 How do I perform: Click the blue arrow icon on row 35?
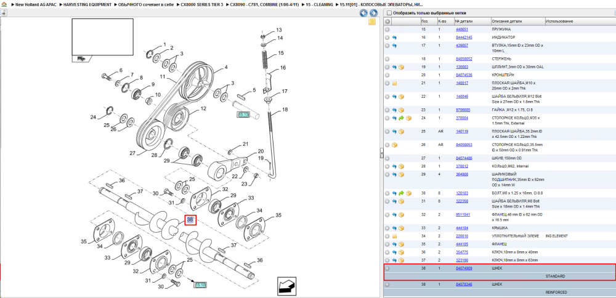pyautogui.click(x=394, y=244)
